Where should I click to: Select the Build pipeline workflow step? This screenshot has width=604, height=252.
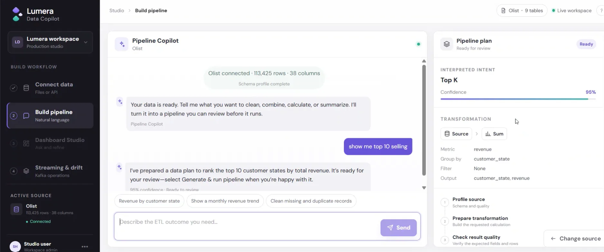coord(50,116)
